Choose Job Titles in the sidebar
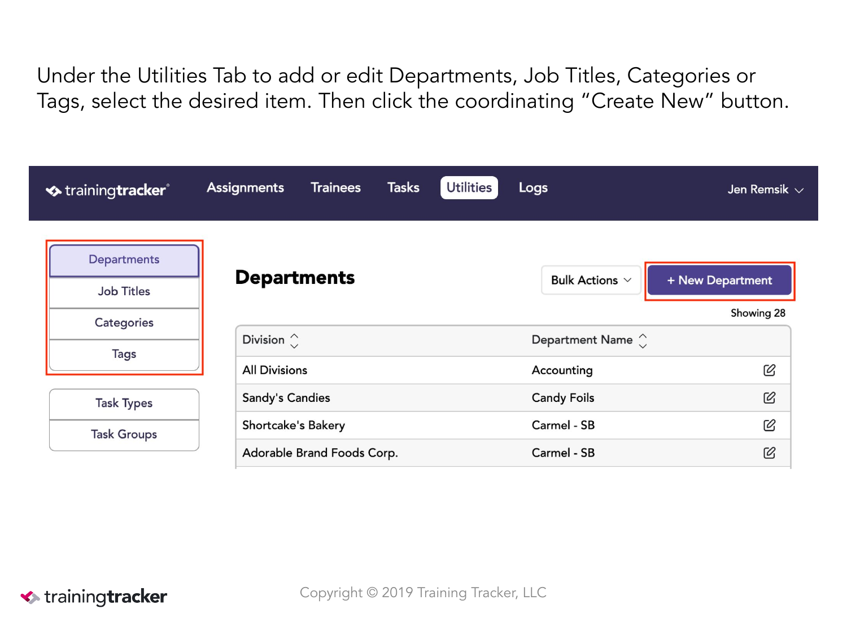Viewport: 847px width, 635px height. [124, 292]
